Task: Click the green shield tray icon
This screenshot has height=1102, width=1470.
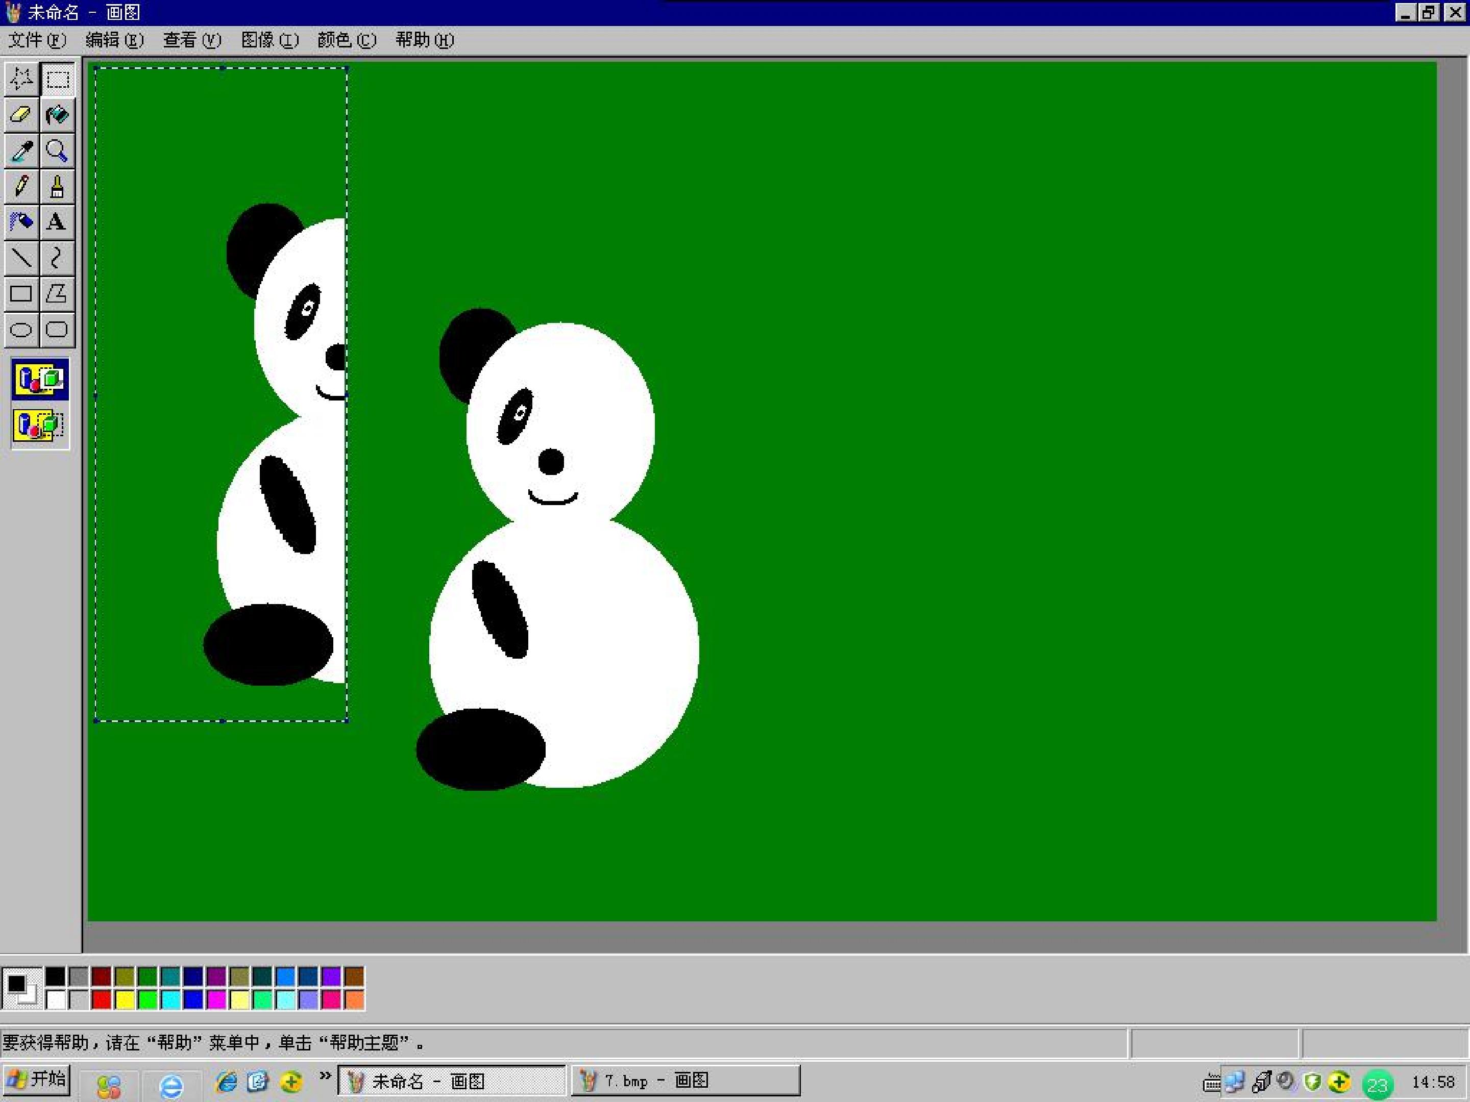Action: (x=1312, y=1082)
